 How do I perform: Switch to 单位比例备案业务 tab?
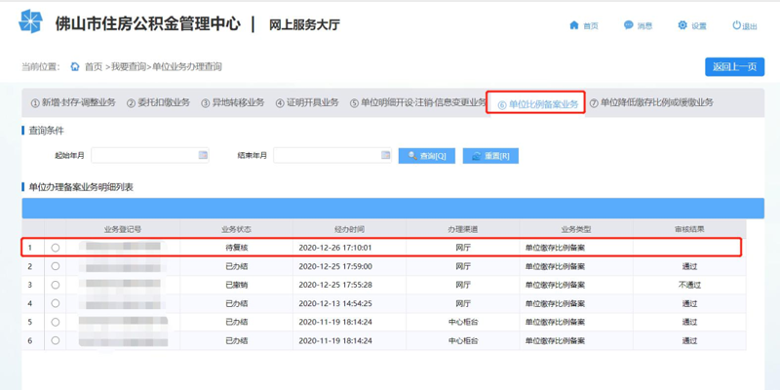click(x=537, y=103)
